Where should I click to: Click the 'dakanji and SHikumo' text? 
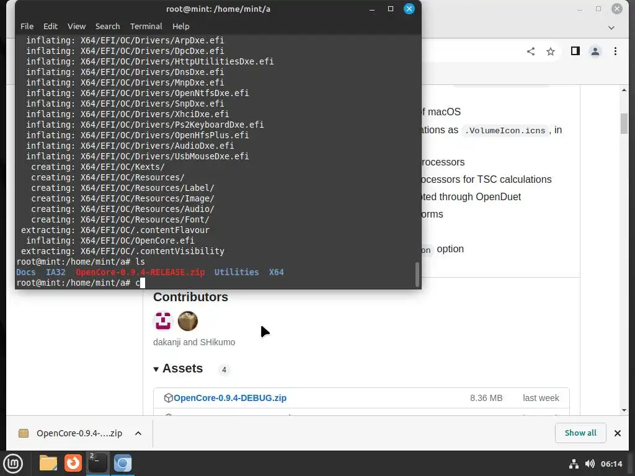pos(194,342)
